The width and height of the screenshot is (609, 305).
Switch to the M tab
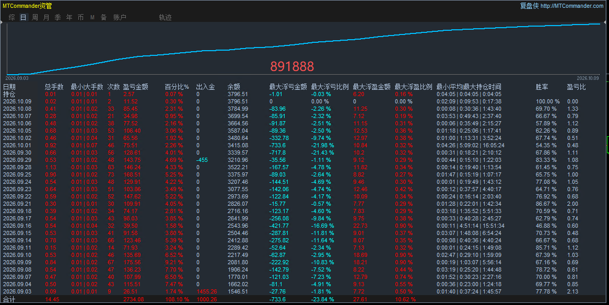click(92, 17)
